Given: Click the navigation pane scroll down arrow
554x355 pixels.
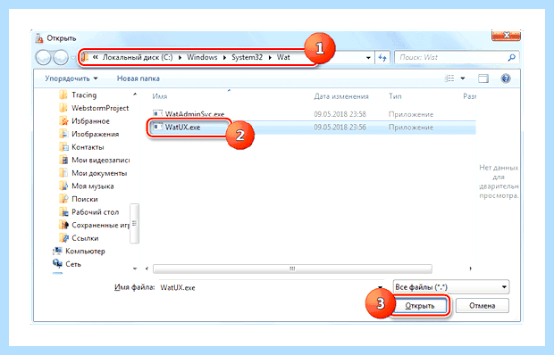Looking at the screenshot, I should tap(135, 268).
